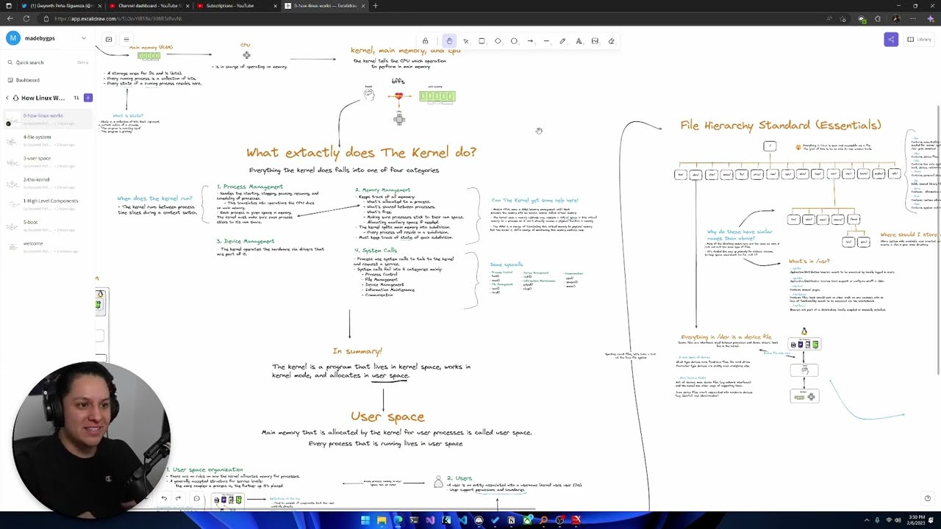This screenshot has width=941, height=529.
Task: Click the browser back arrow
Action: [x=10, y=18]
